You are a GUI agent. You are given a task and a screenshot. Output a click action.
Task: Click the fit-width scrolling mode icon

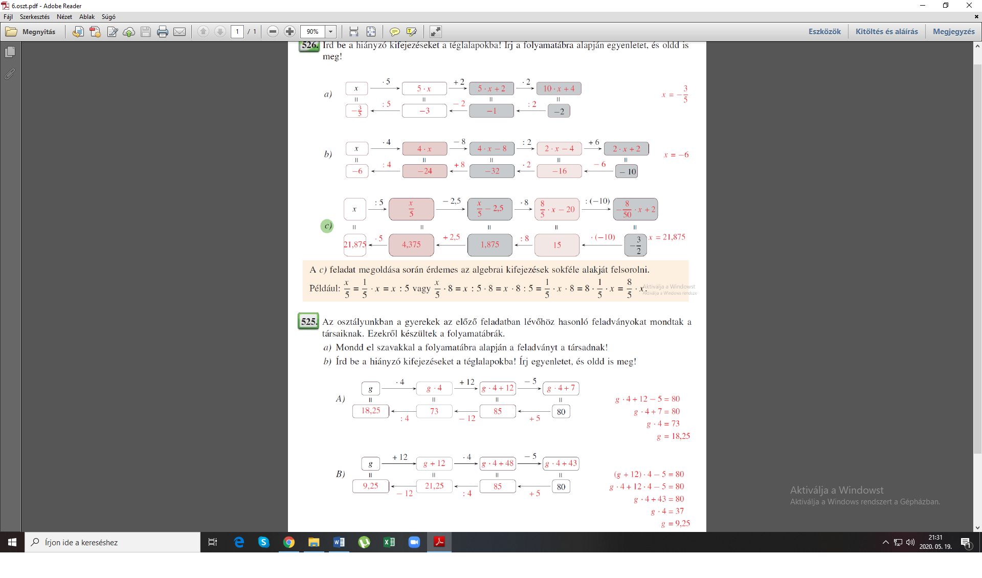(354, 32)
